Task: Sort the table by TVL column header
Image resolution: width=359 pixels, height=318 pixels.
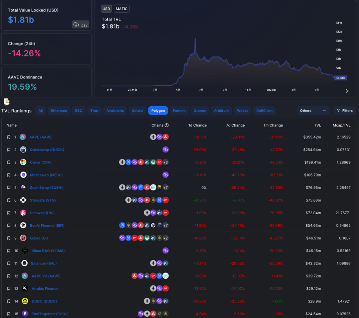Action: [317, 125]
